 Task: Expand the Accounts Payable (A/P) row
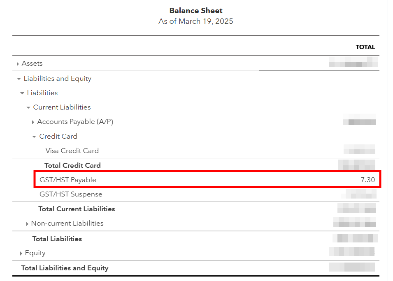33,122
